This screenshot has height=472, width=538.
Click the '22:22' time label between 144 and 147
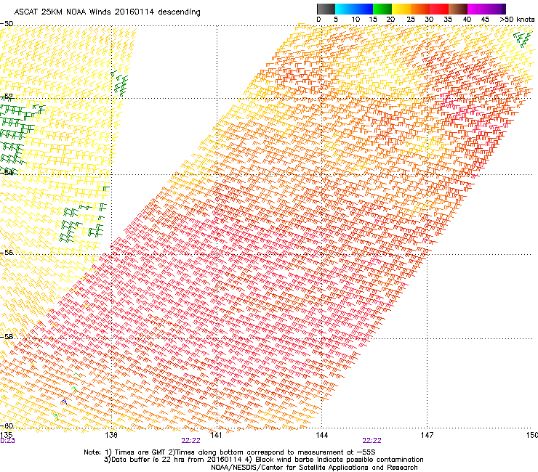click(x=372, y=441)
